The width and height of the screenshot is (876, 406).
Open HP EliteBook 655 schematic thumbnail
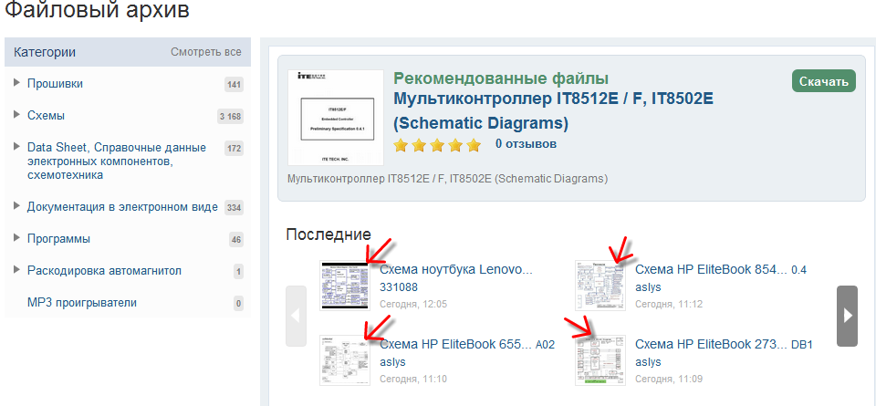coord(345,359)
